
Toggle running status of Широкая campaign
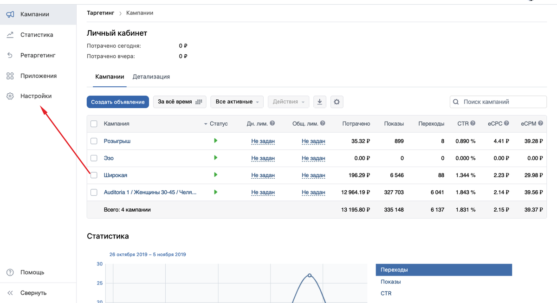pos(216,175)
